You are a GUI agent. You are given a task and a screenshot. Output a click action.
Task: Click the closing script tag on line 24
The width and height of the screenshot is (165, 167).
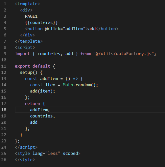pos(26,147)
